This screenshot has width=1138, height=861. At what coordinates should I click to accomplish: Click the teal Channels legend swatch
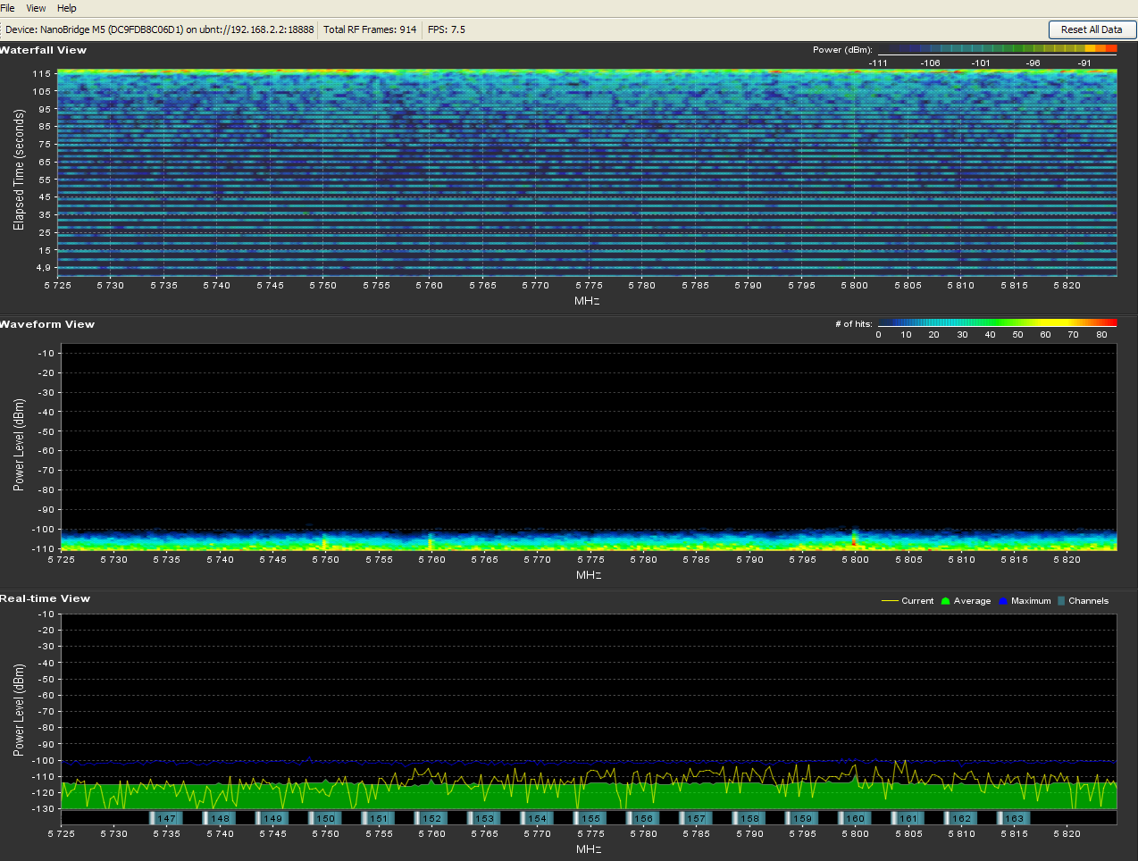coord(1061,601)
